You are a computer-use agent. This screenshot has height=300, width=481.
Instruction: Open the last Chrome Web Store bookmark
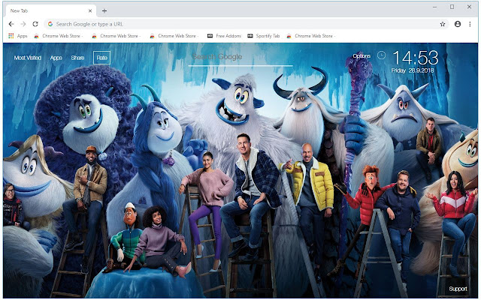[x=310, y=36]
